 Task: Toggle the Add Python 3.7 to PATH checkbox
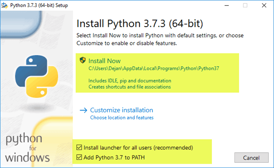coord(79,157)
